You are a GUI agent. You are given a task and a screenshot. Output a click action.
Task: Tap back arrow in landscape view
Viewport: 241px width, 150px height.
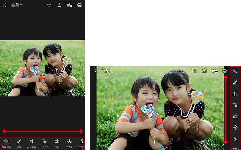point(95,70)
